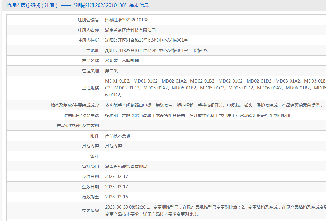Select the 批准日期 value 2023-02-17

(117, 176)
